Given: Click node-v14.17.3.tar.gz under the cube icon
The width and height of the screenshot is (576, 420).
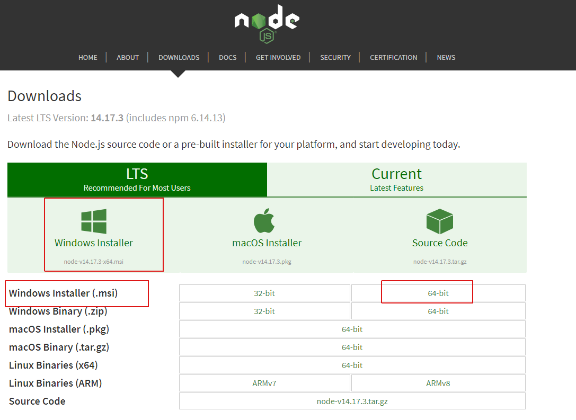Looking at the screenshot, I should coord(440,262).
